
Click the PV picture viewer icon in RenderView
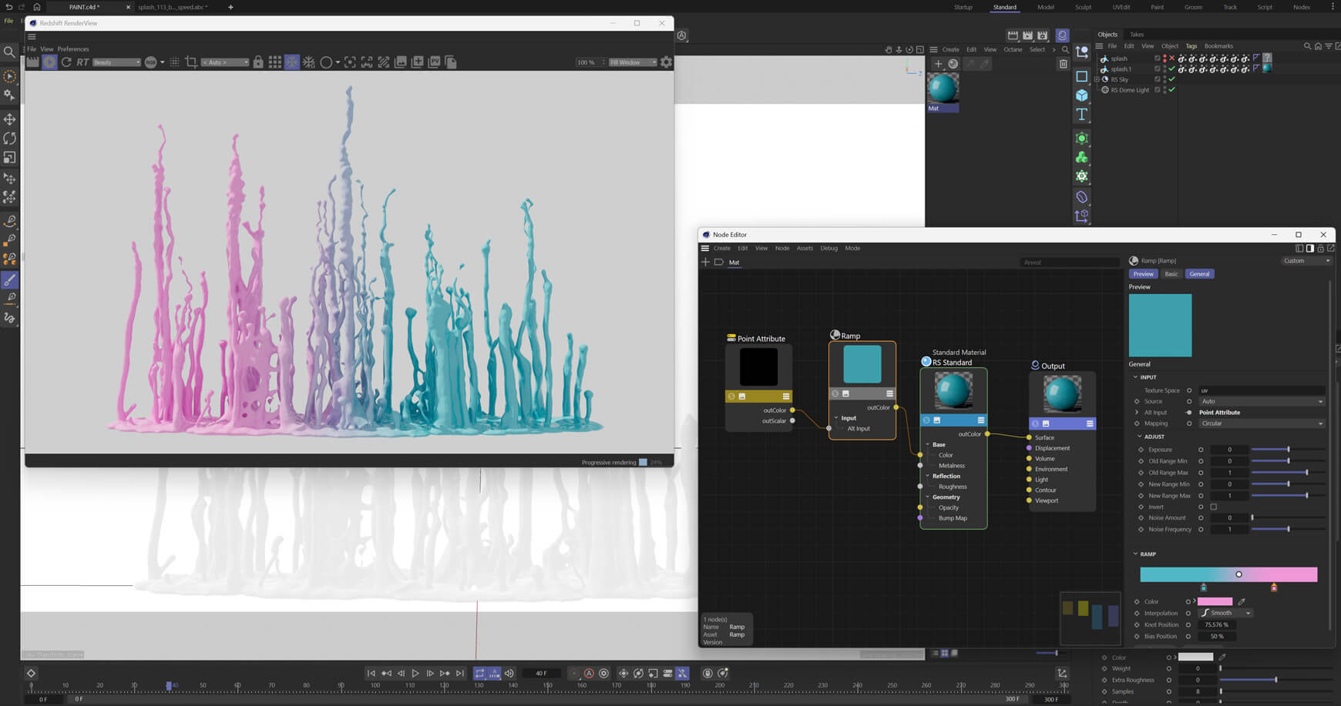[434, 62]
